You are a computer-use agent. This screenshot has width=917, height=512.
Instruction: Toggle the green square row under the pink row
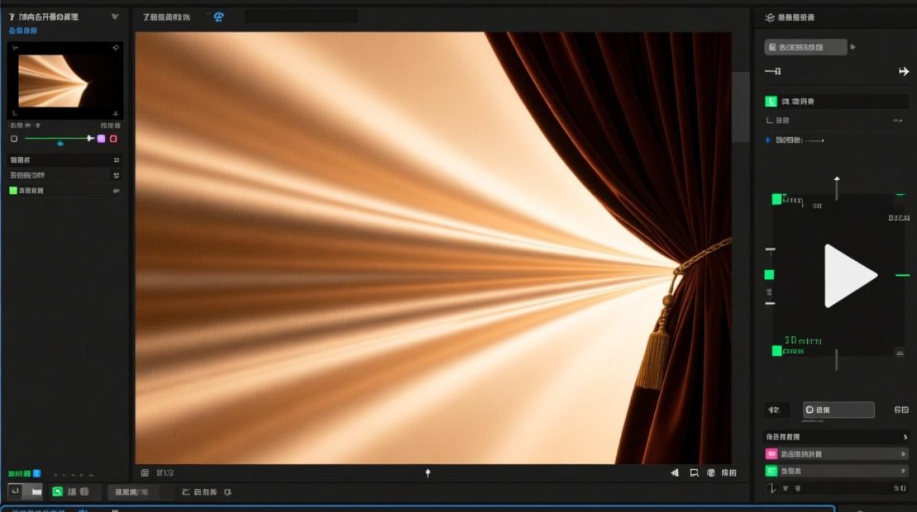point(772,471)
